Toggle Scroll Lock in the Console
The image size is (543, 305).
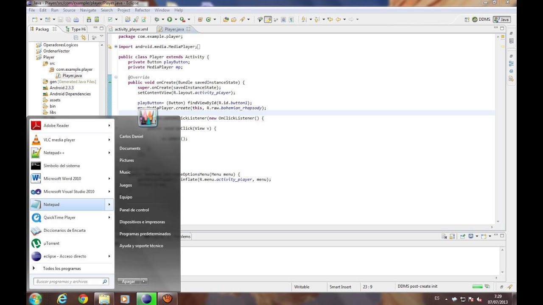[x=452, y=236]
